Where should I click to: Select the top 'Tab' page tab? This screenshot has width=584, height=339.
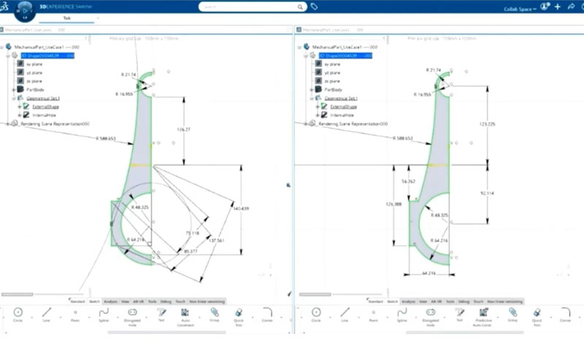coord(66,18)
